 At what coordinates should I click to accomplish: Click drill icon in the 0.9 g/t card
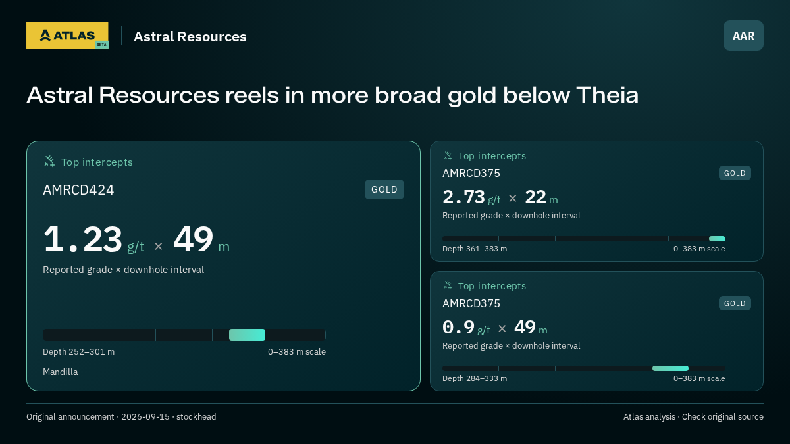[x=448, y=285]
